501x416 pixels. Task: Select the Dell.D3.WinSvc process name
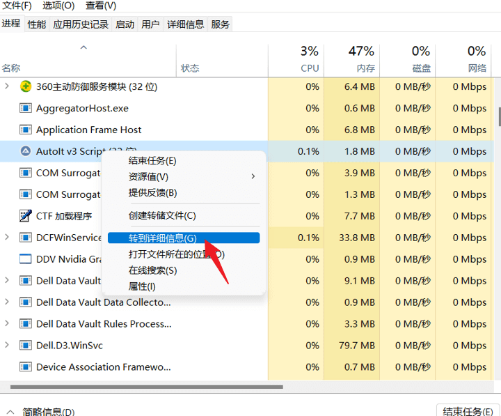pyautogui.click(x=70, y=346)
